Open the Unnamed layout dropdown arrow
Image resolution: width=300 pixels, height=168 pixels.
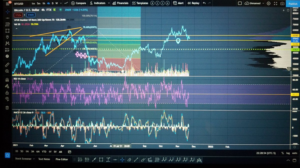click(x=263, y=3)
